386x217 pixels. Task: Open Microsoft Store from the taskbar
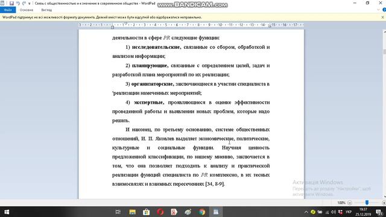coord(146,212)
